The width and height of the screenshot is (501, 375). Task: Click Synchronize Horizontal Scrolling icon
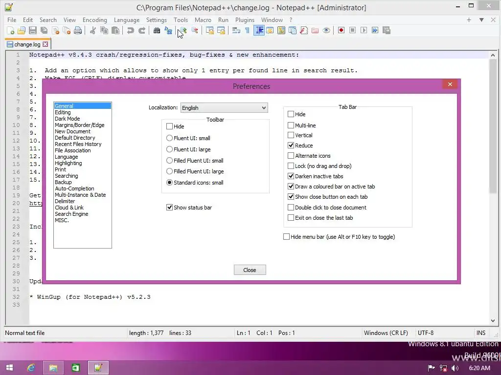tap(221, 30)
